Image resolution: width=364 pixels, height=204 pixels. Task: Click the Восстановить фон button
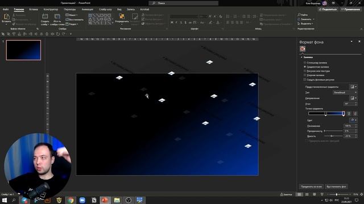pyautogui.click(x=336, y=186)
